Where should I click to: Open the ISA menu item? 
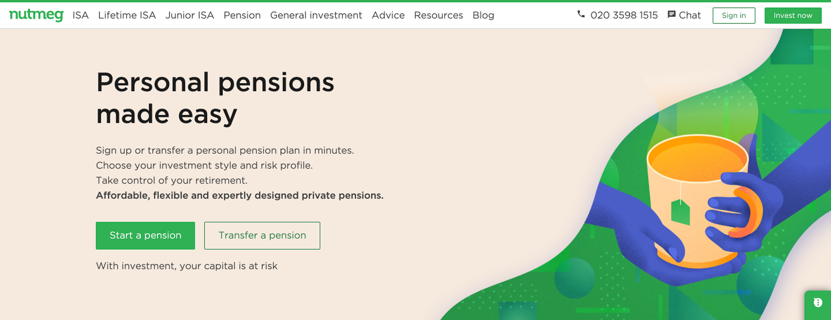[81, 15]
